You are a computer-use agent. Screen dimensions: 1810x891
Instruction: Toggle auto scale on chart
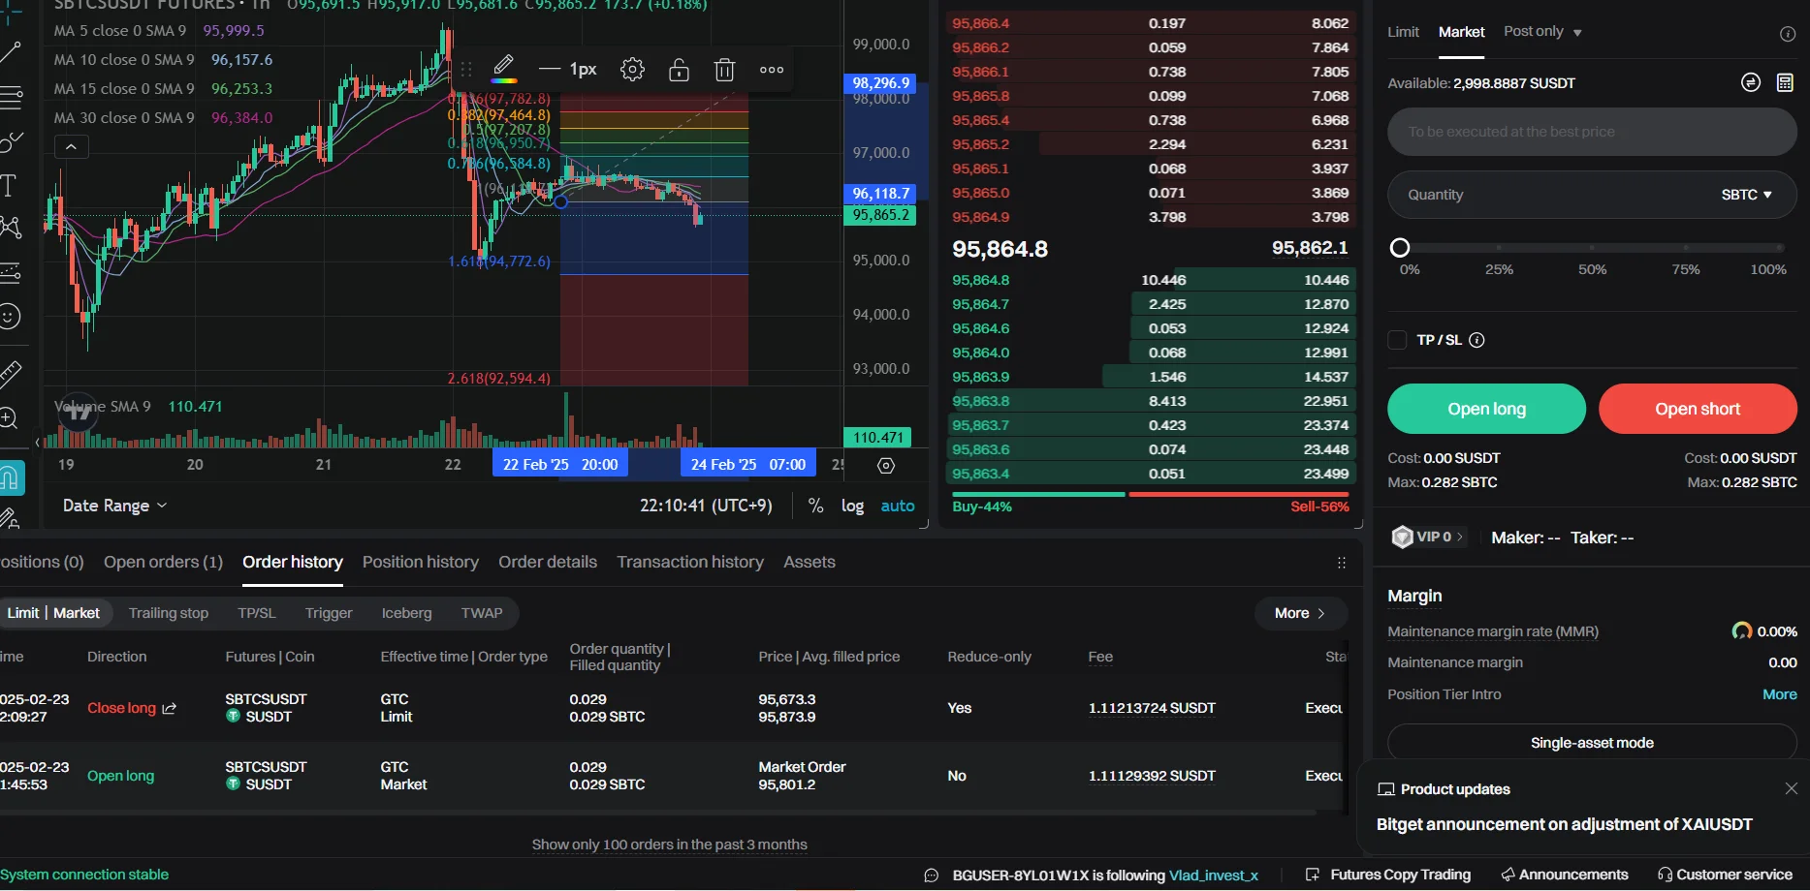pos(898,506)
